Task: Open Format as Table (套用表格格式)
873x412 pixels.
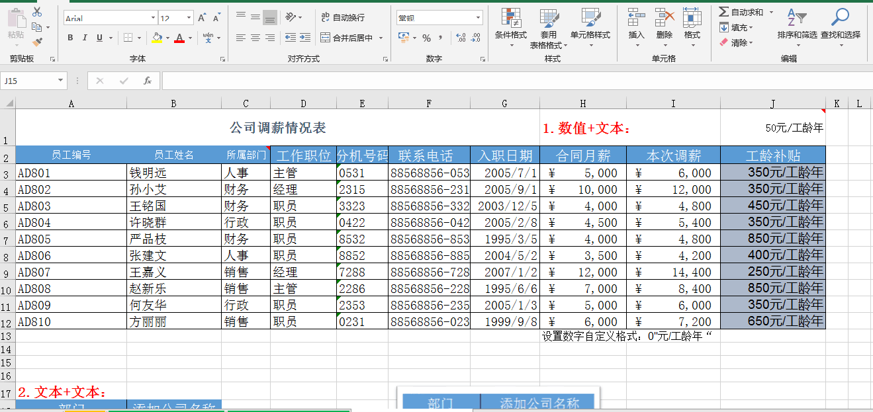Action: click(x=548, y=29)
